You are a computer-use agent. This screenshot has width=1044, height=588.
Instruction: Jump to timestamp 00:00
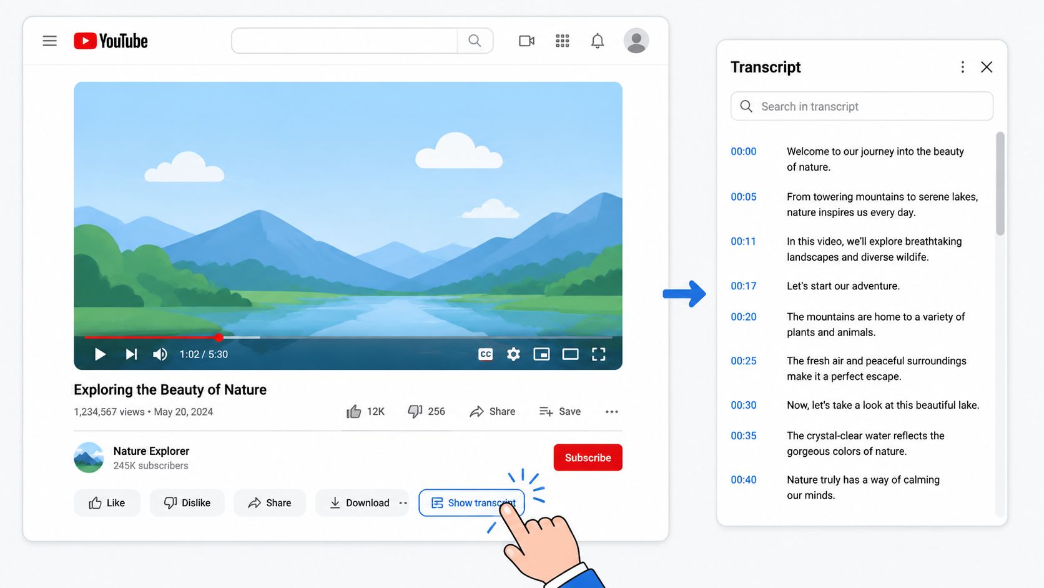coord(744,151)
